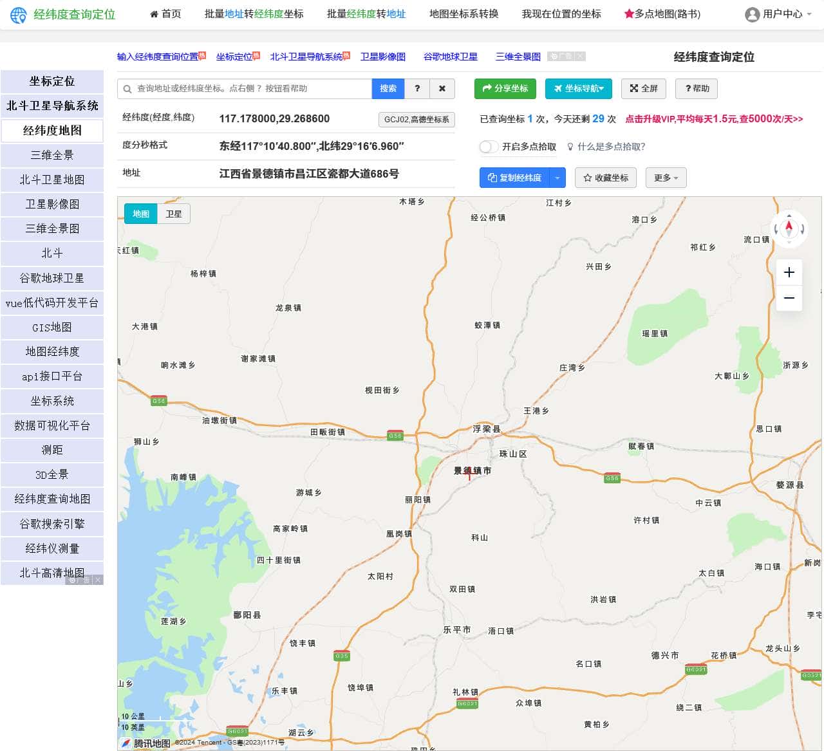Enter fullscreen with 全屏 button

pos(644,89)
